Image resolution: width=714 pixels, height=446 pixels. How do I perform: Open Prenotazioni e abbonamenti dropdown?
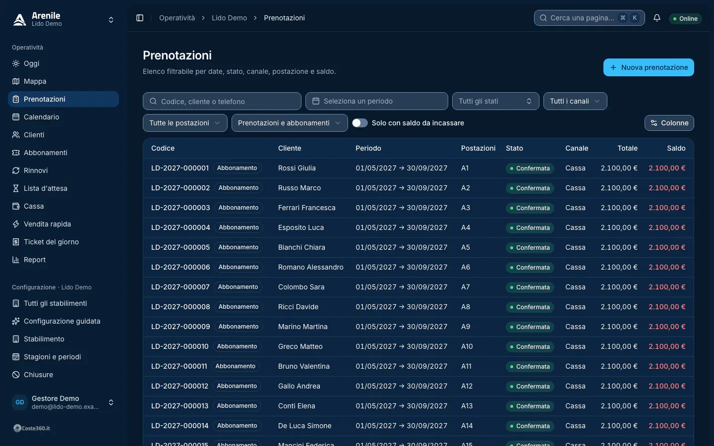click(290, 123)
